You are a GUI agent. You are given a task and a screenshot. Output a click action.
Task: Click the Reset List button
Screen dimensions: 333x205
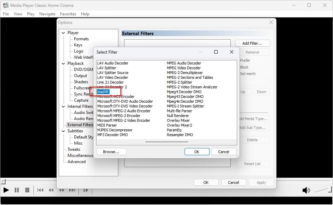[x=252, y=163]
